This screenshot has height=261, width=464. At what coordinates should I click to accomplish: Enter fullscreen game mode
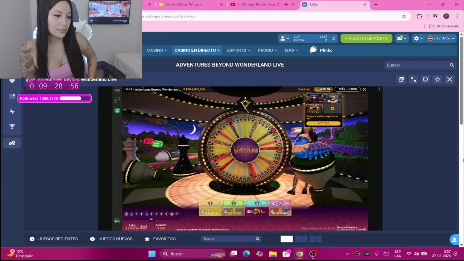tap(413, 79)
